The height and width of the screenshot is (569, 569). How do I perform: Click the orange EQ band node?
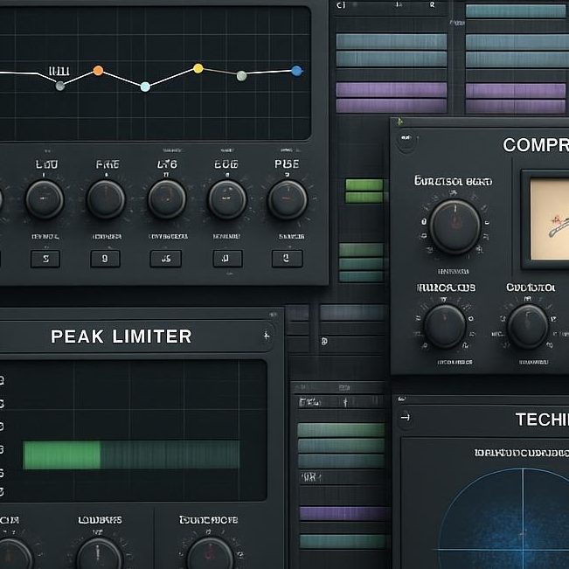tap(98, 70)
